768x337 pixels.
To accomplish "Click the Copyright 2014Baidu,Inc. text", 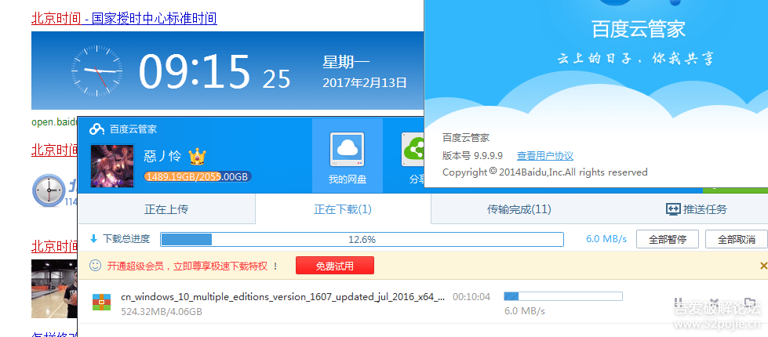I will (544, 172).
